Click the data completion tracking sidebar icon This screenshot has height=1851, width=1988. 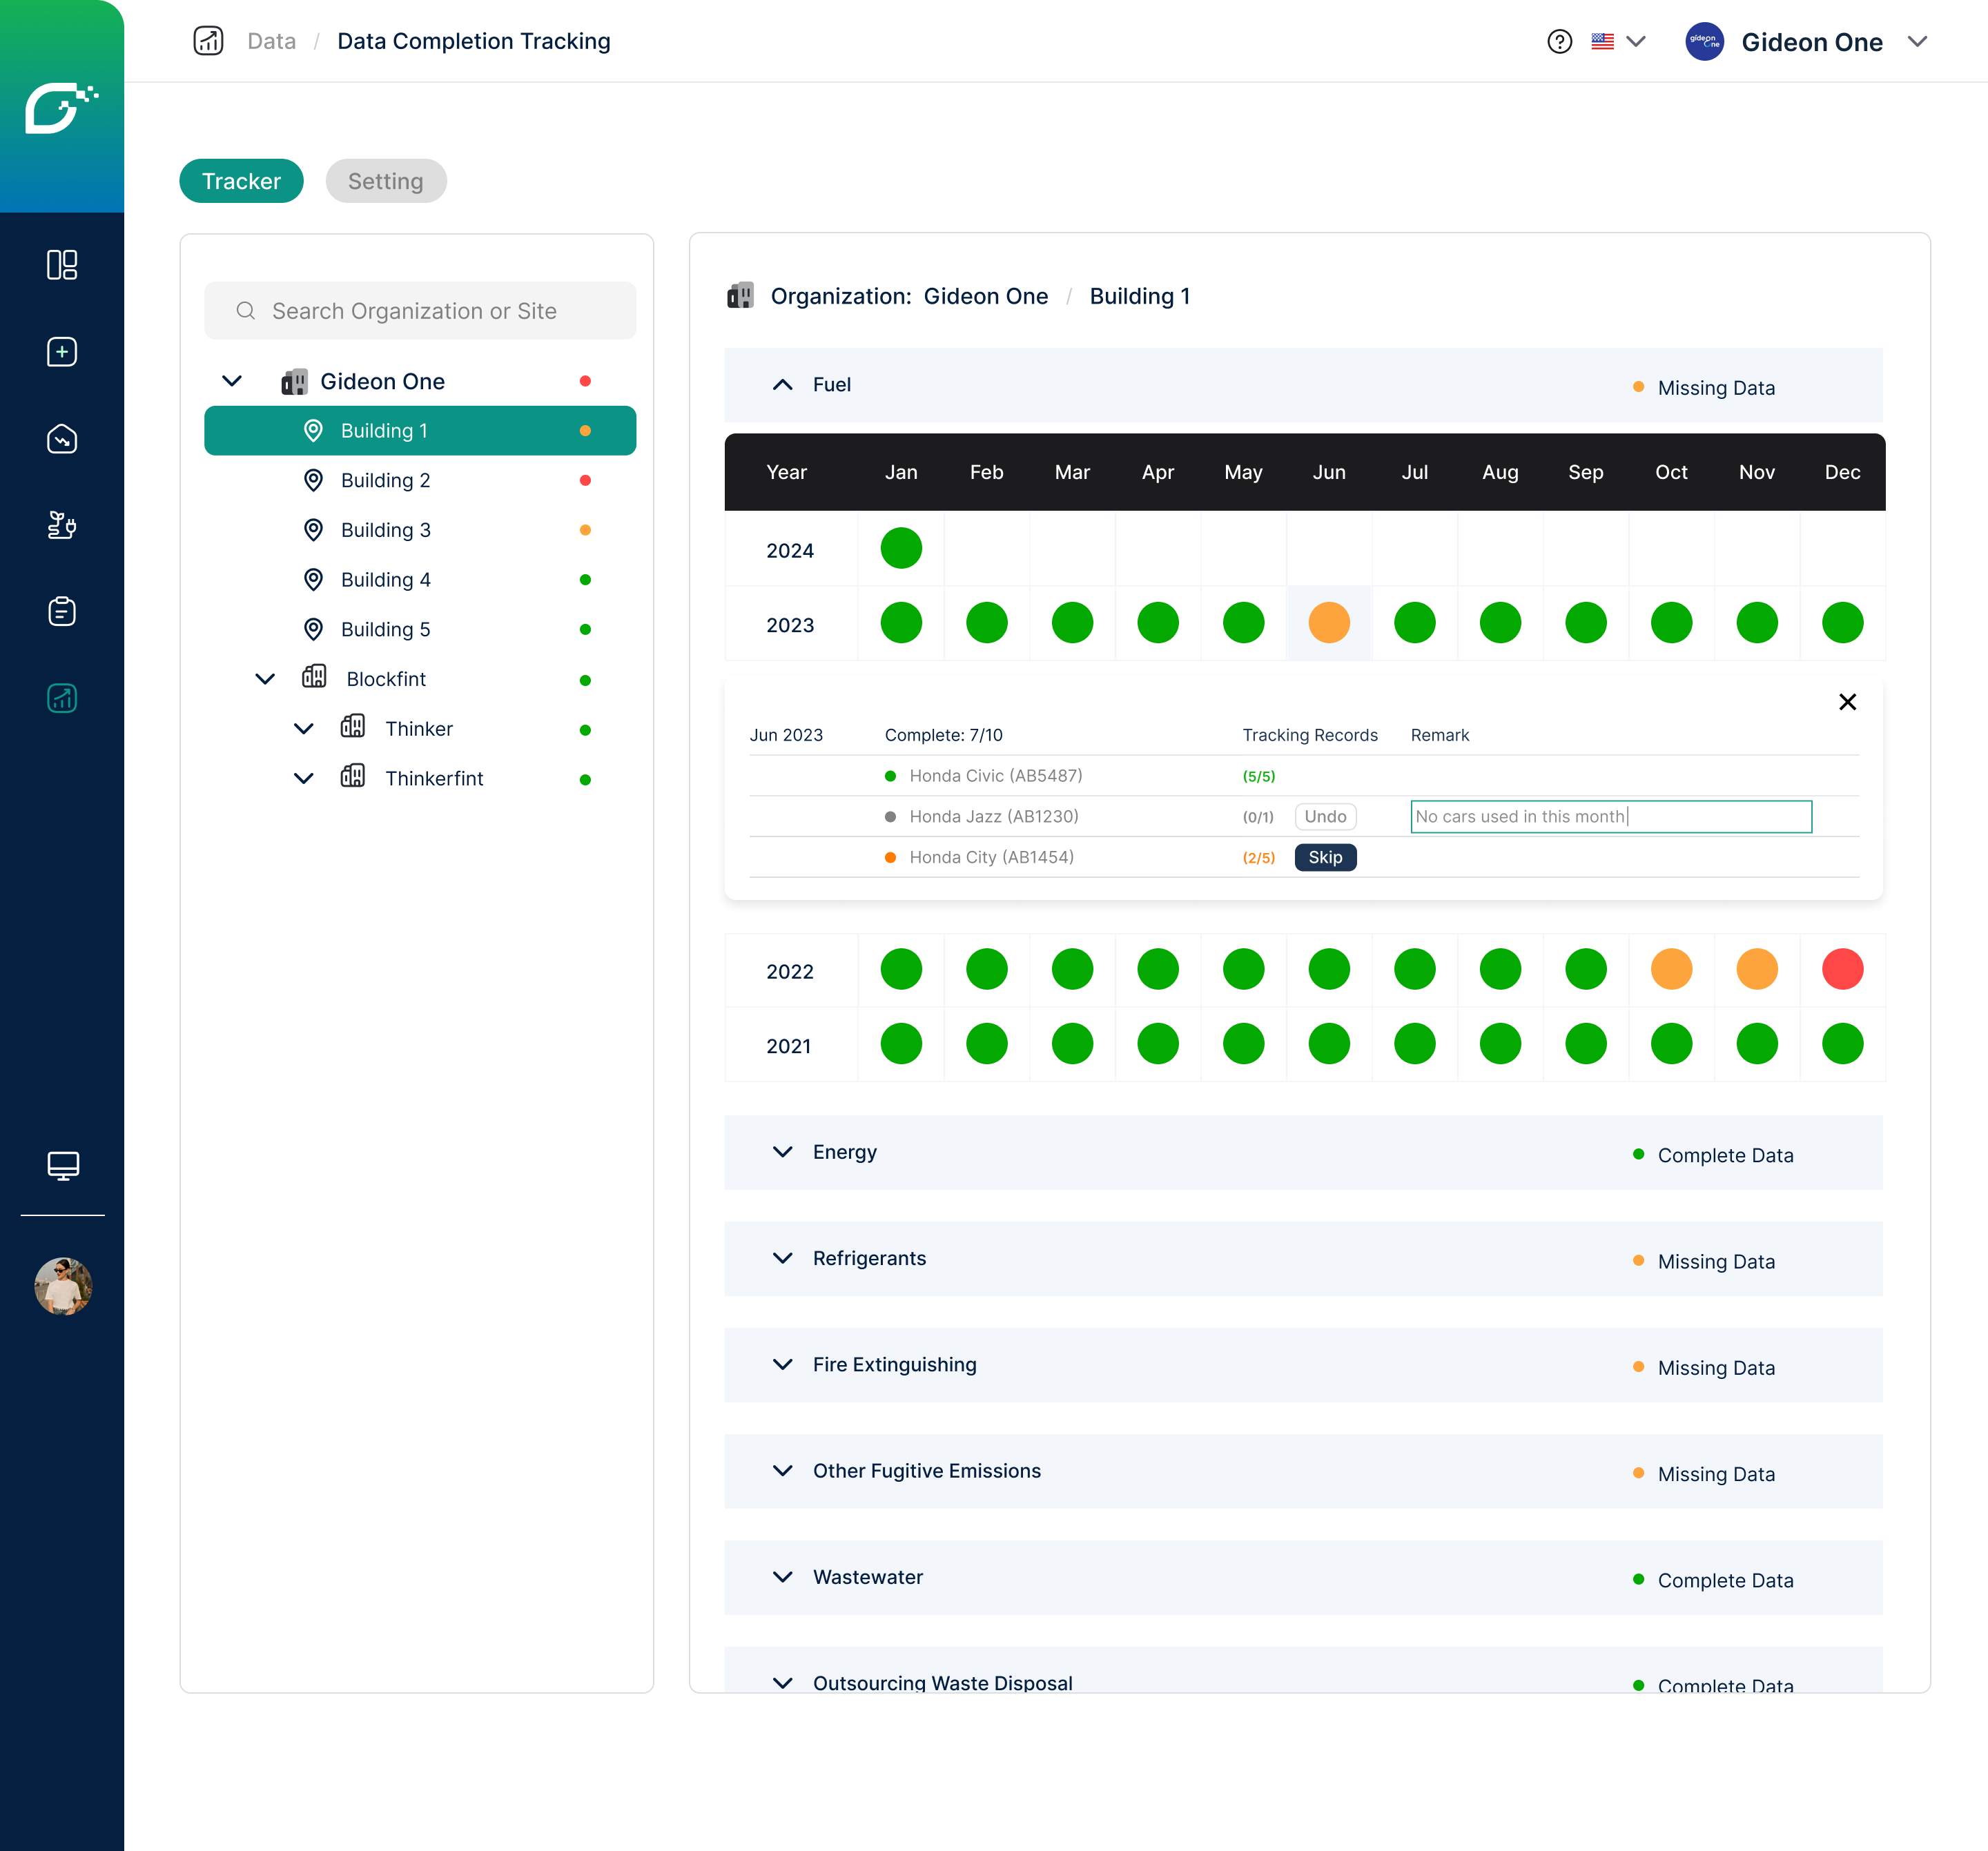coord(62,698)
